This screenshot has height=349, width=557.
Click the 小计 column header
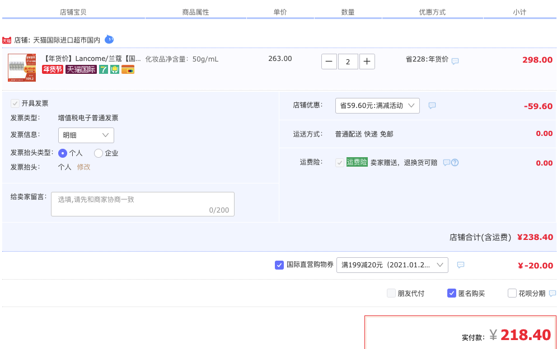coord(519,12)
